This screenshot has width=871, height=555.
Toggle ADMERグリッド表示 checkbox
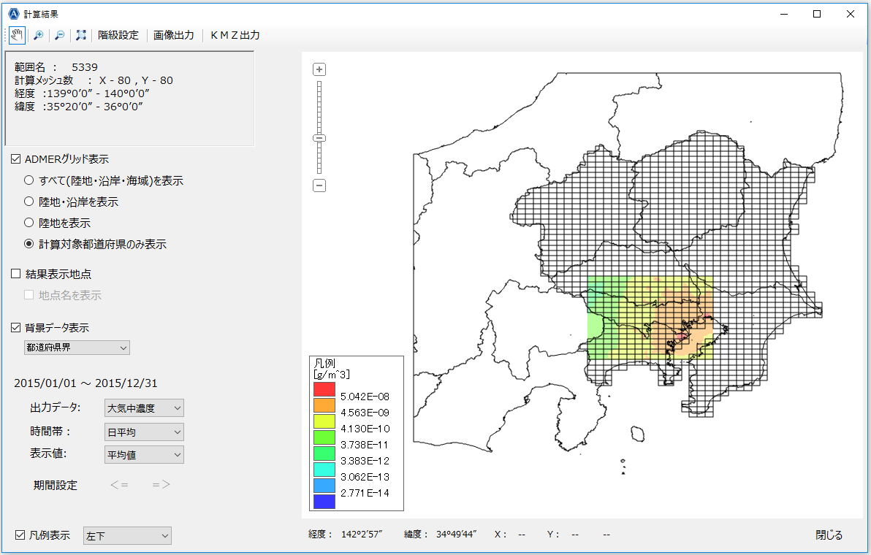15,159
